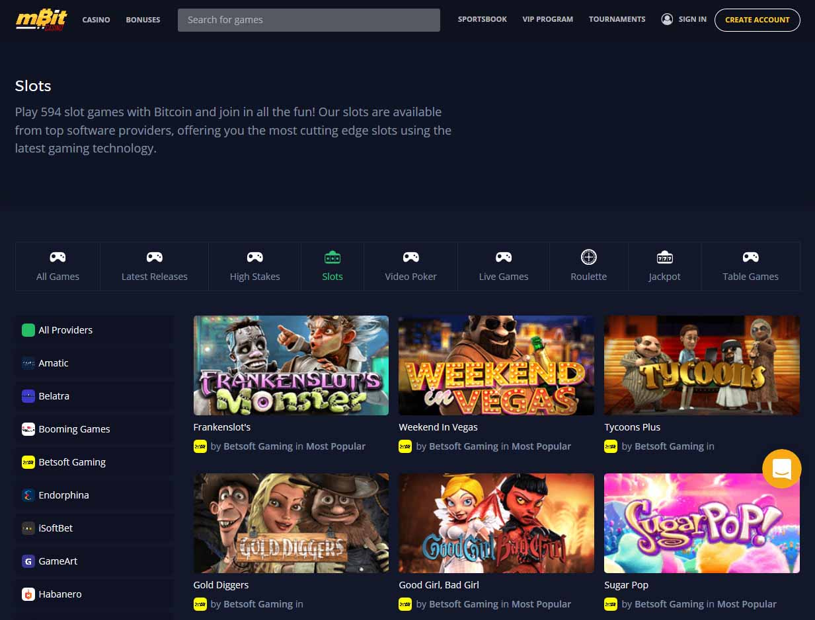
Task: Click the Sign In link
Action: [693, 19]
